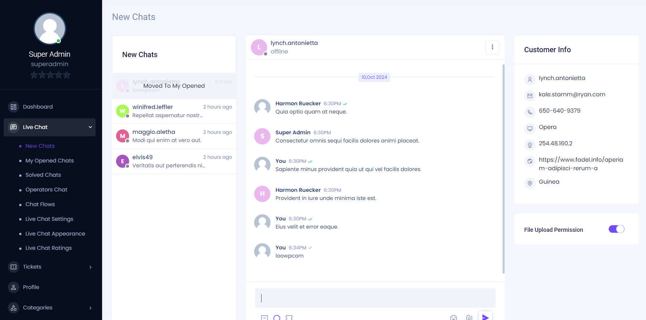
Task: Open the Live Chat Settings item
Action: (x=49, y=219)
